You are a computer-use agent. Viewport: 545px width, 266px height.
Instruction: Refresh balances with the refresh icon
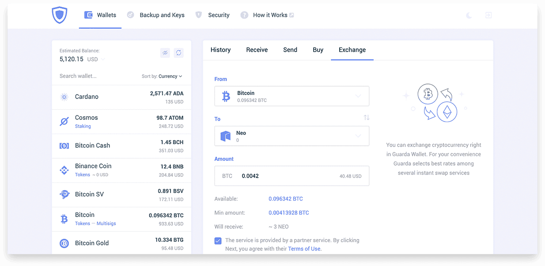(x=178, y=53)
